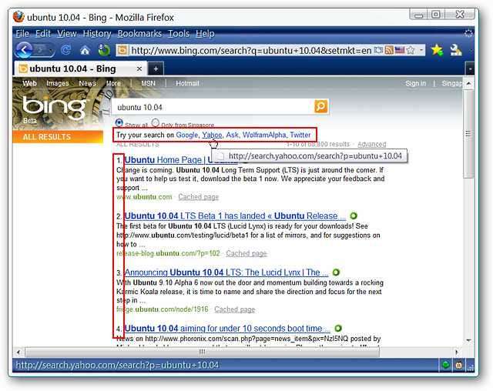Open the 'More' dropdown in Bing navigation
The image size is (493, 391).
pyautogui.click(x=113, y=83)
